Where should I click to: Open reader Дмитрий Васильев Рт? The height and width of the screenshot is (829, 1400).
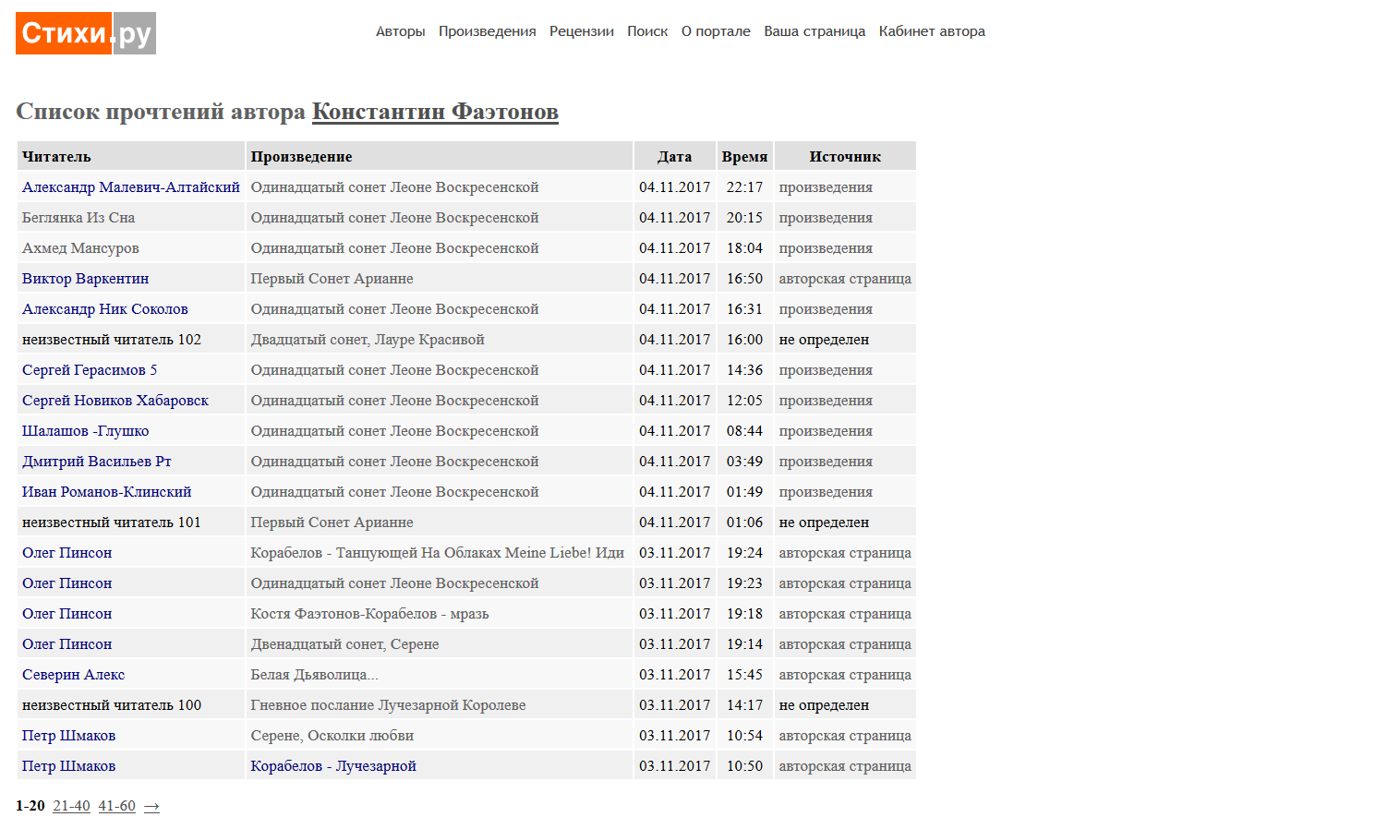tap(97, 462)
